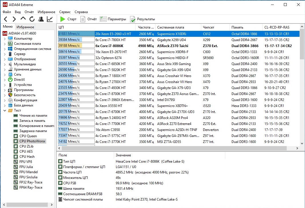
Task: Open Результаты in the toolbar
Action: (x=142, y=19)
